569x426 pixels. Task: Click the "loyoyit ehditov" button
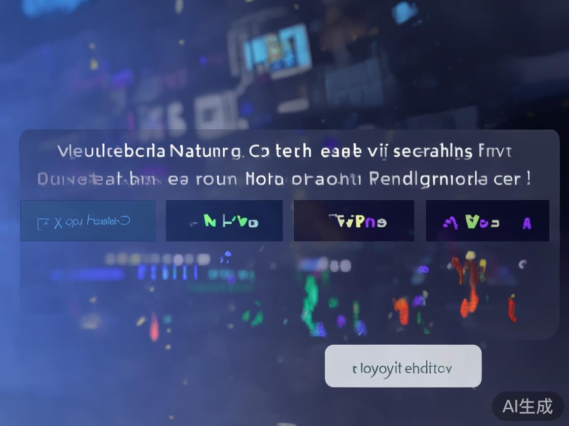403,366
